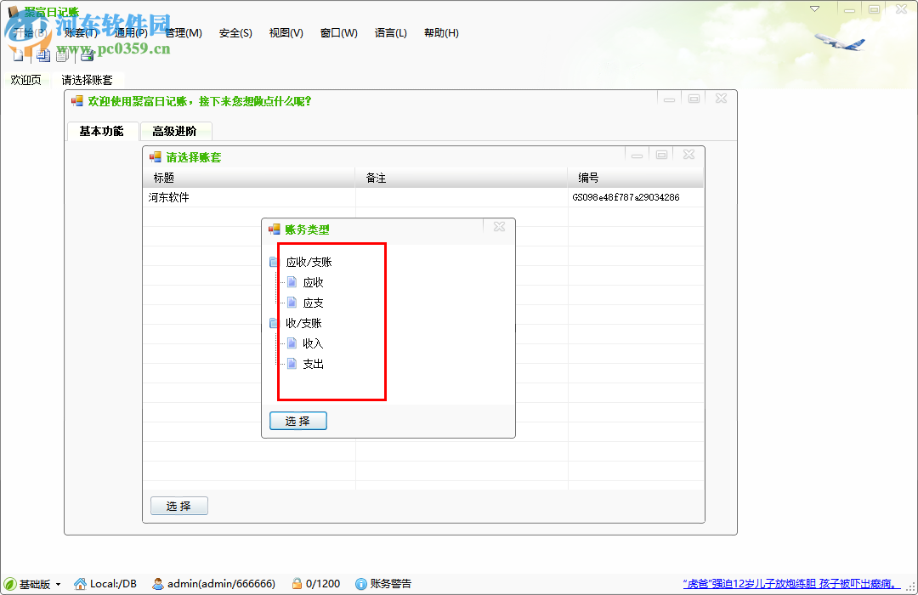This screenshot has height=595, width=918.
Task: Click the Local:/DB home icon in status bar
Action: click(x=81, y=584)
